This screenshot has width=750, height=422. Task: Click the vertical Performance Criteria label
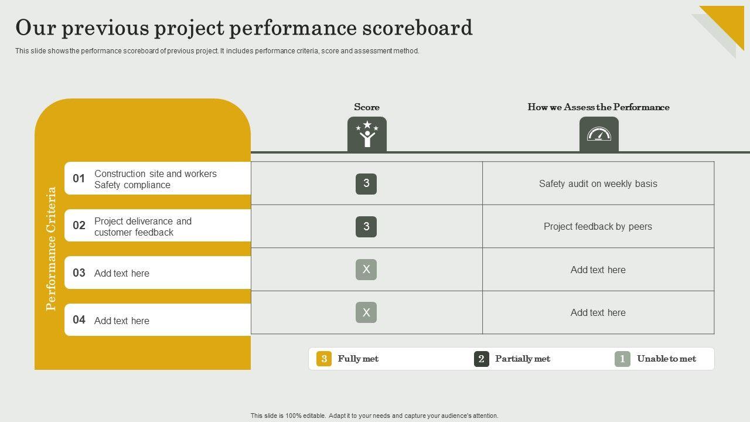coord(52,249)
